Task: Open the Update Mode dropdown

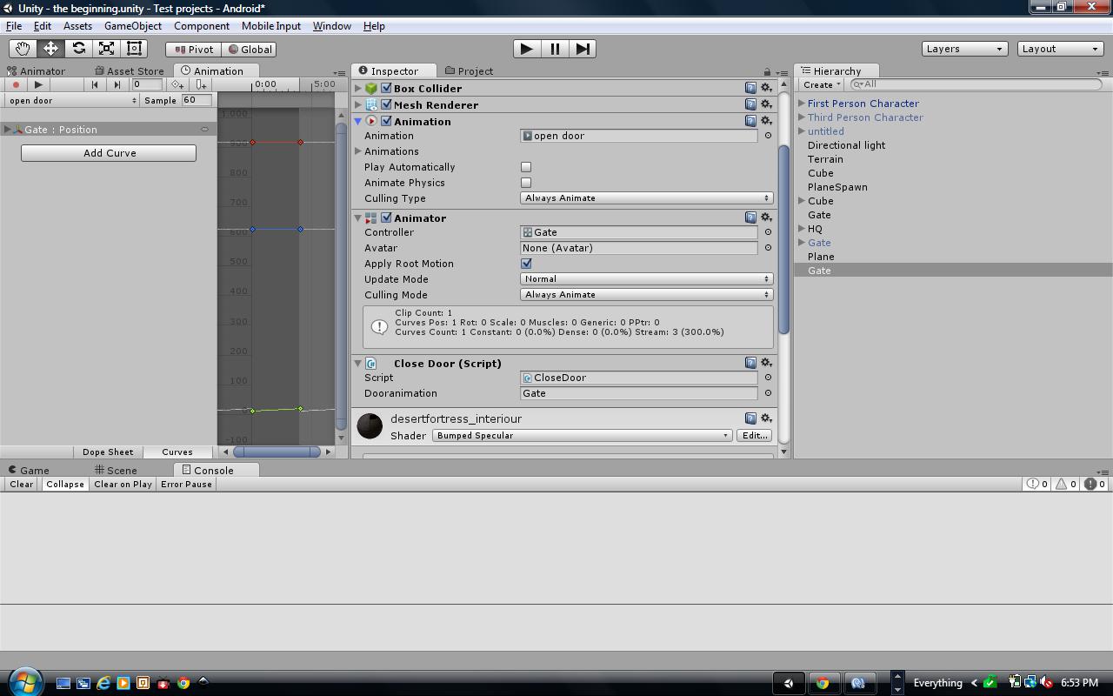Action: [646, 279]
